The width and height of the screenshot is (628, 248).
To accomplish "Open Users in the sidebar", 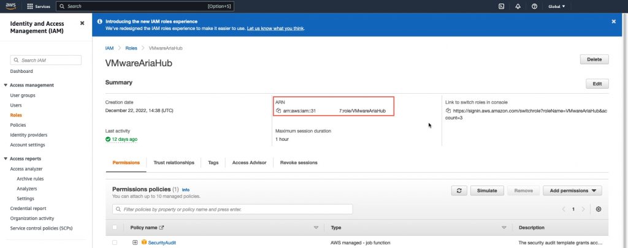I will (16, 105).
